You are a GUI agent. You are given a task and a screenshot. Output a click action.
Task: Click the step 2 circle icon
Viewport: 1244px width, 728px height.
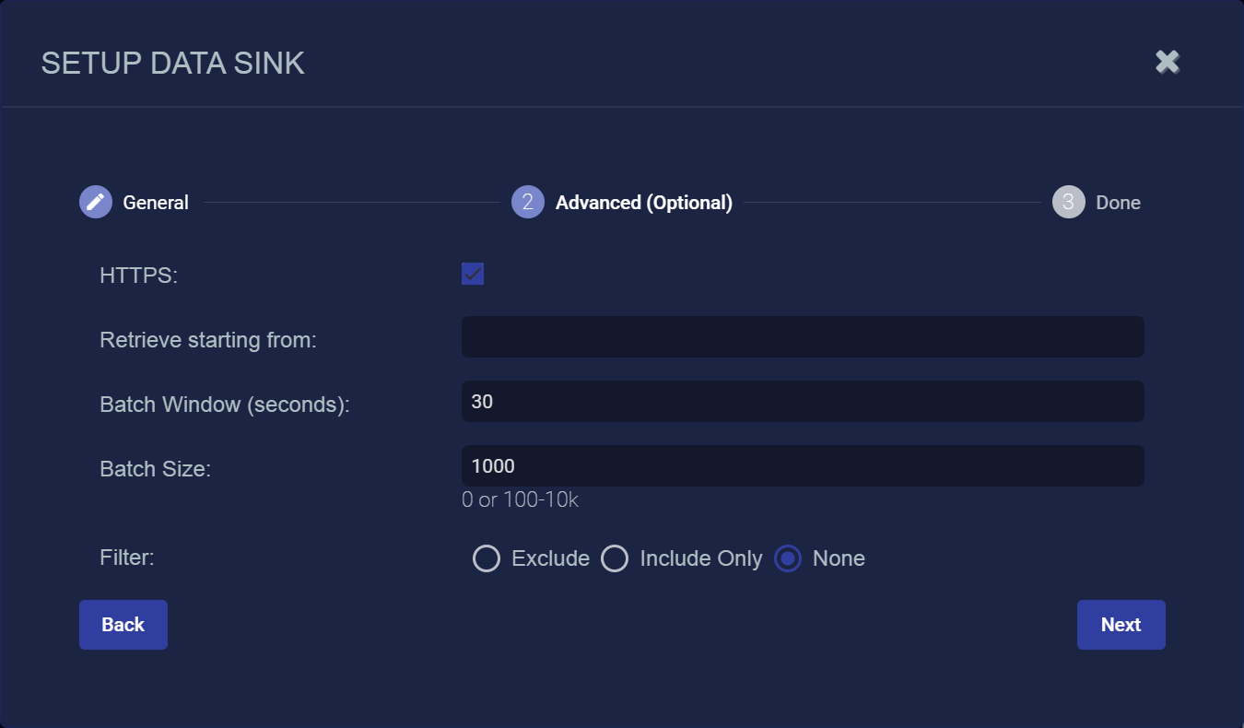[527, 202]
